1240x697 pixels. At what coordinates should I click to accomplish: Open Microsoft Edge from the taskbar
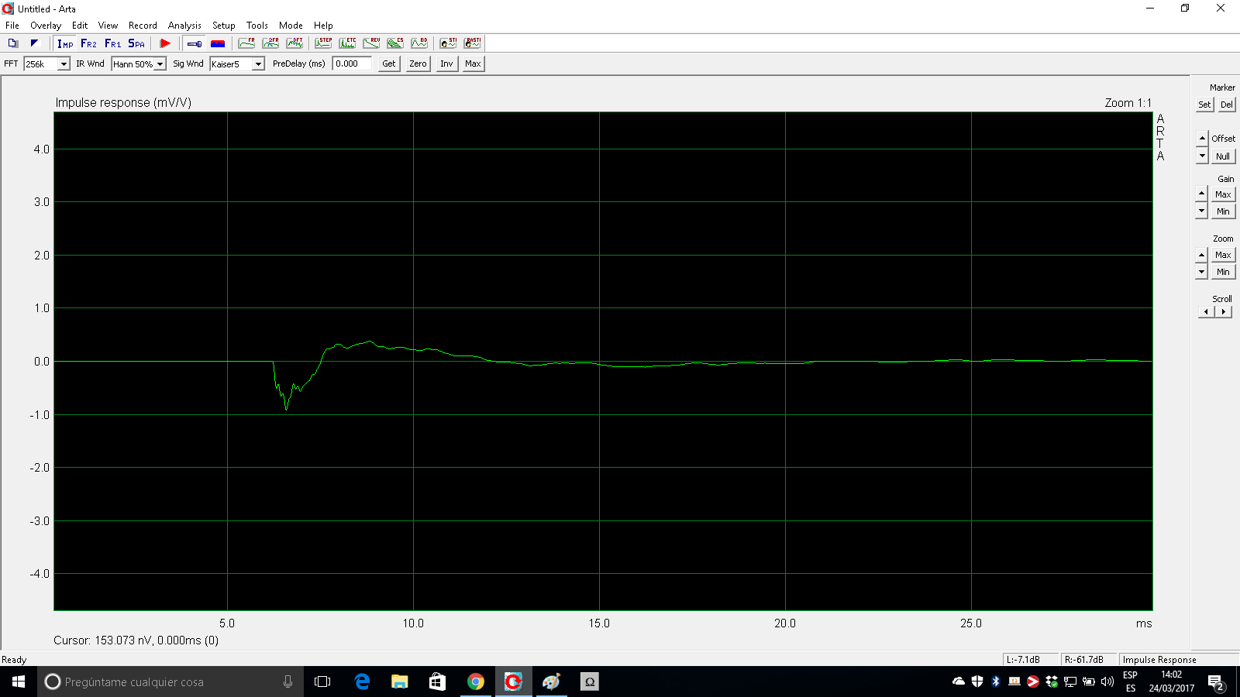click(362, 682)
